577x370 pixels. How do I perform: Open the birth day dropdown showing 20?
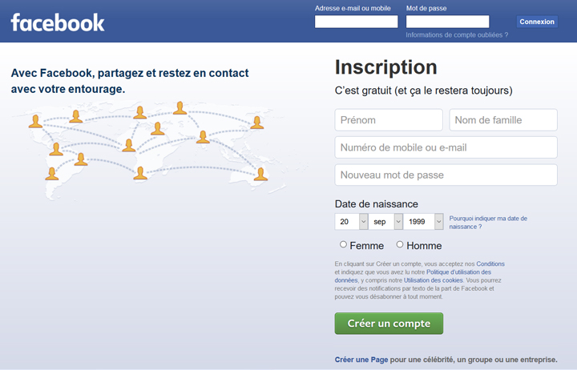[x=351, y=221]
